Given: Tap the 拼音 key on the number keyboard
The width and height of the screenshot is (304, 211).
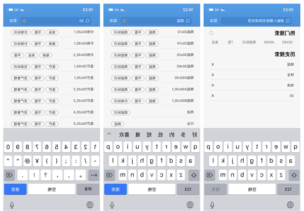Looking at the screenshot, I should 88,189.
